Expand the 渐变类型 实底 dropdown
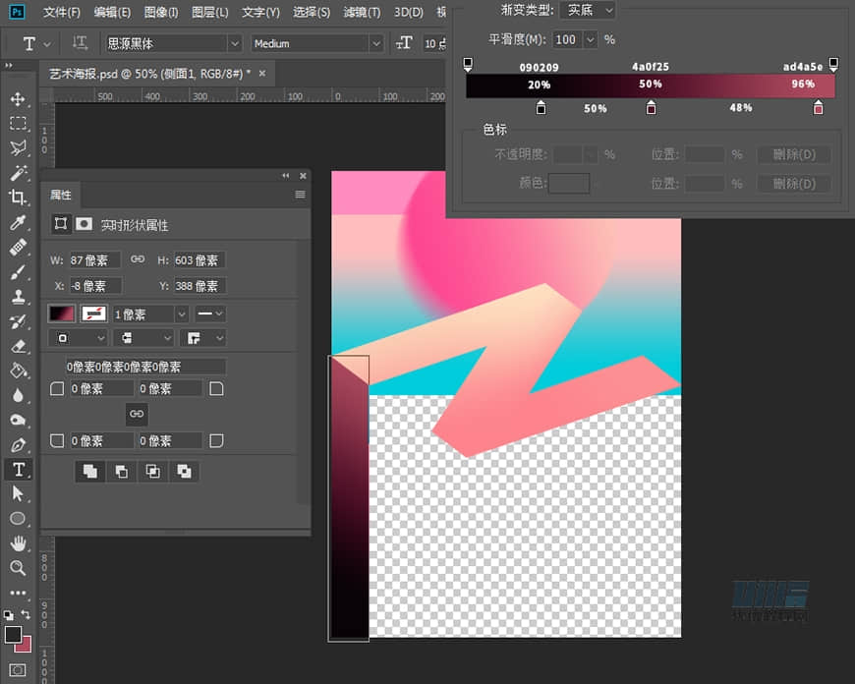The width and height of the screenshot is (855, 684). pyautogui.click(x=588, y=10)
